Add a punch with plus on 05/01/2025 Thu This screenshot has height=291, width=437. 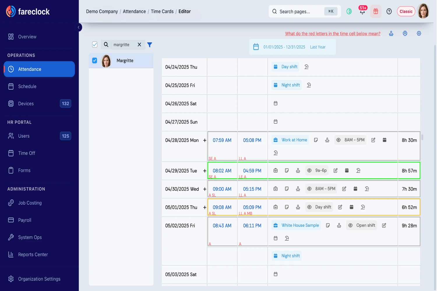click(x=205, y=207)
